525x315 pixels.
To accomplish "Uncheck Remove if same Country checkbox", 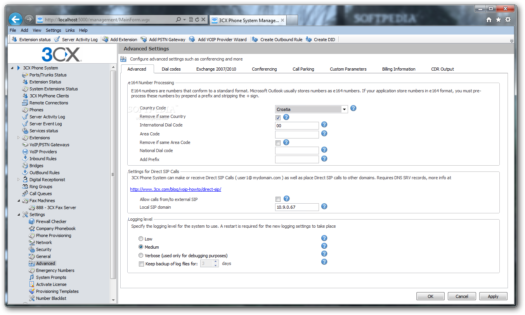I will 278,118.
